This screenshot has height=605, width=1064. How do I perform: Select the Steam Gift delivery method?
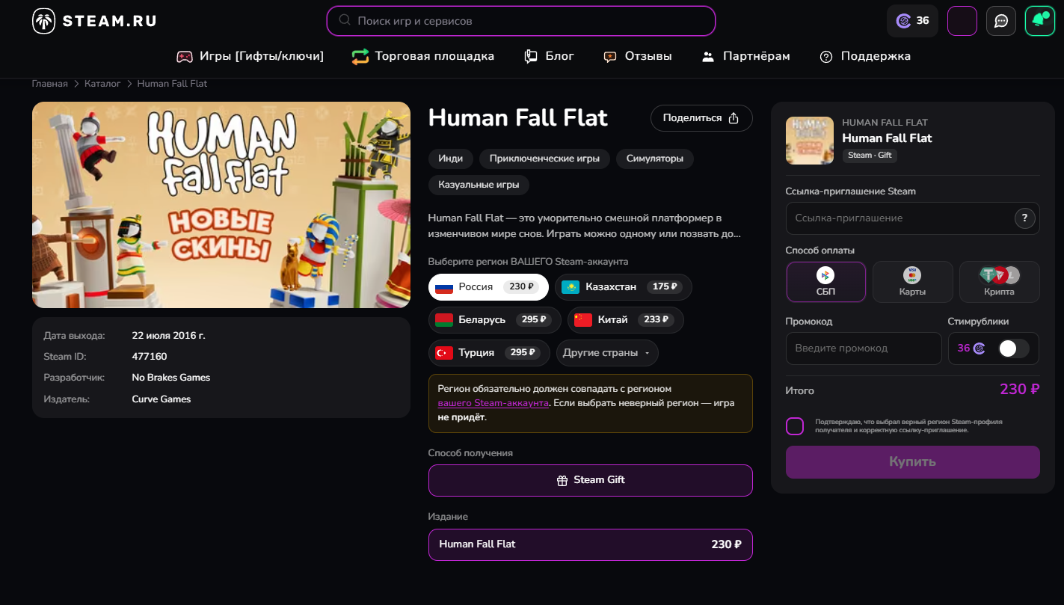click(x=591, y=480)
